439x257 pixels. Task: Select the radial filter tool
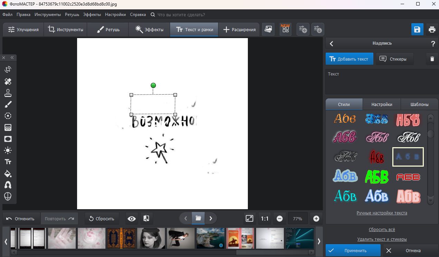[8, 116]
